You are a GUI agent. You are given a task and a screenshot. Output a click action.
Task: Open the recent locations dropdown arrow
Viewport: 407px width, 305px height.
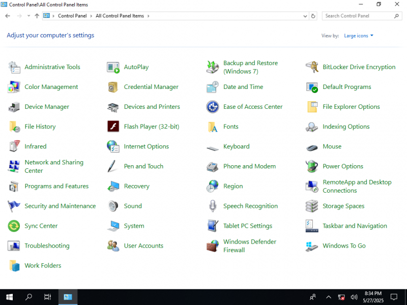[28, 16]
